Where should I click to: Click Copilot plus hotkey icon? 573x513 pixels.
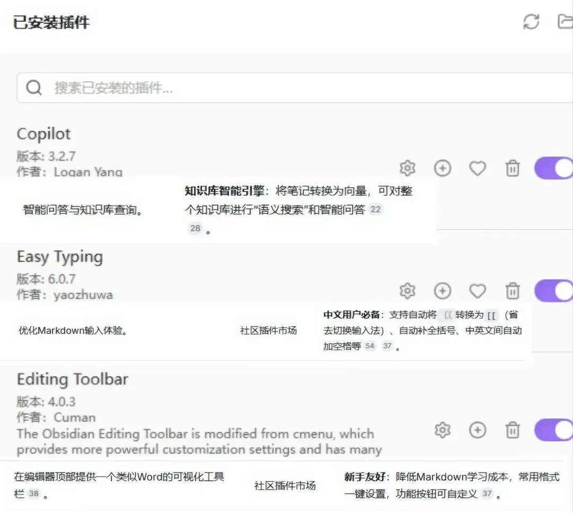coord(442,168)
